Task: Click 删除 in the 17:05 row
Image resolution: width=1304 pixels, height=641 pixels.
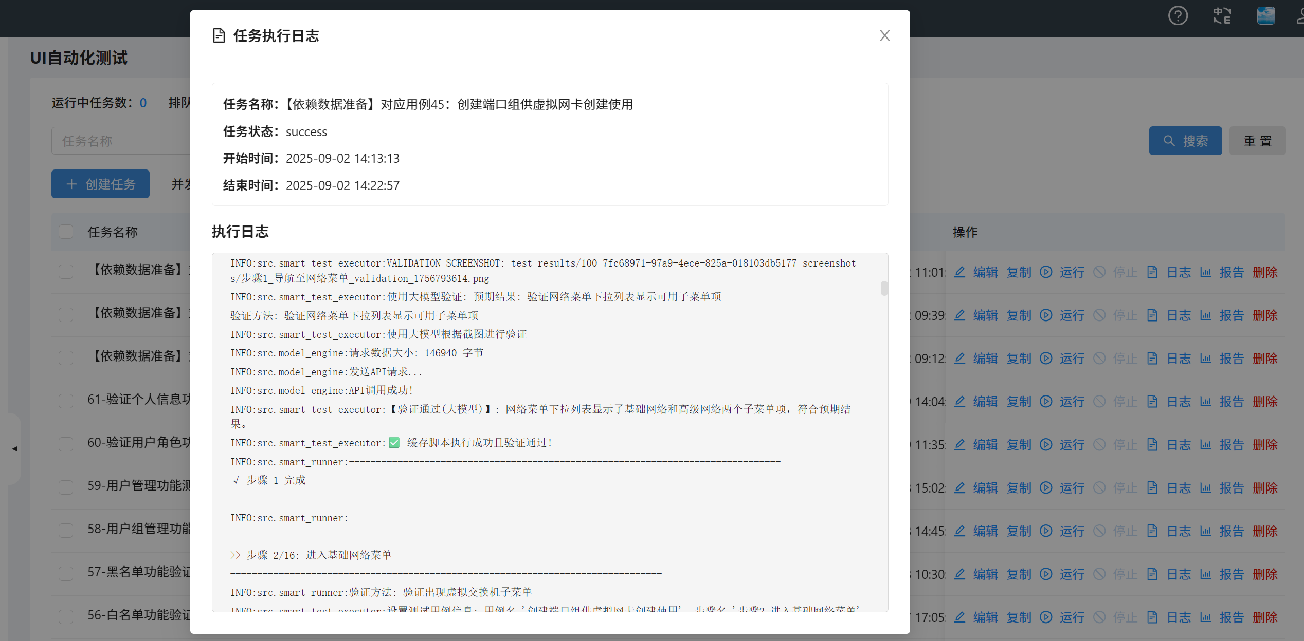Action: pos(1265,617)
